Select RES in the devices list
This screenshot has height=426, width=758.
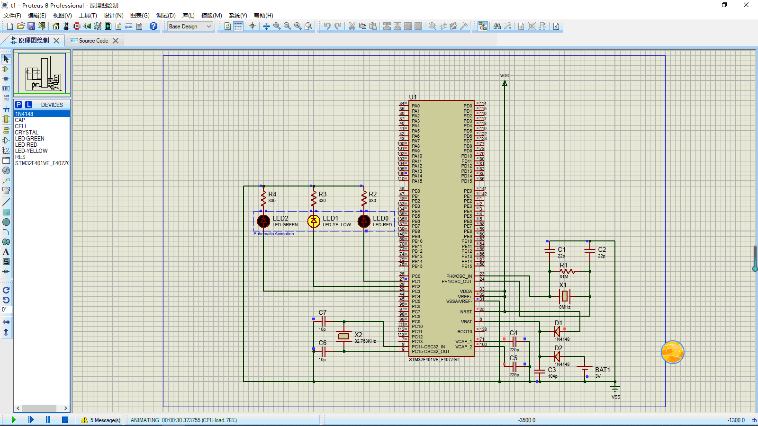click(x=42, y=157)
